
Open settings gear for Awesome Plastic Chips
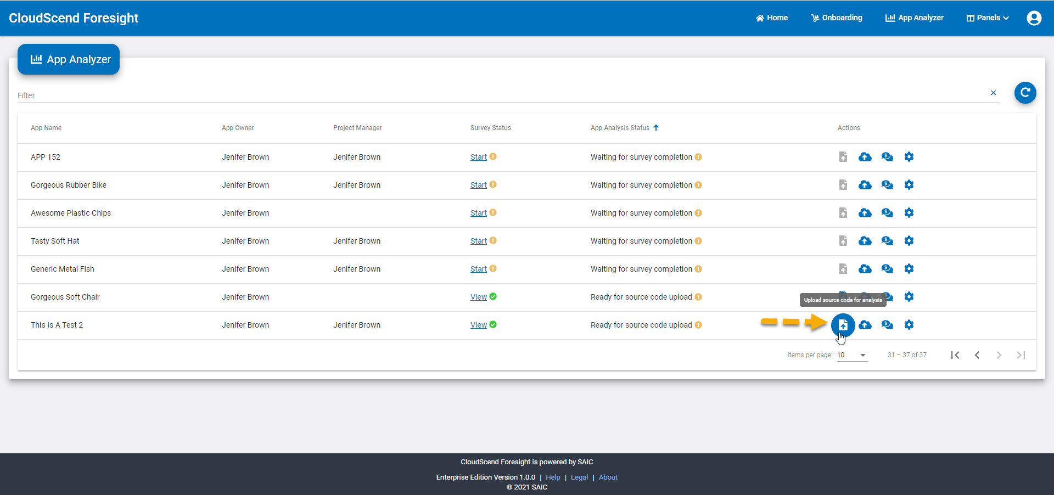click(909, 213)
